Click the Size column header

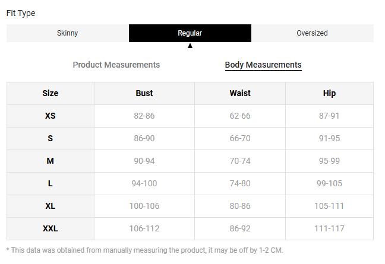(x=51, y=93)
